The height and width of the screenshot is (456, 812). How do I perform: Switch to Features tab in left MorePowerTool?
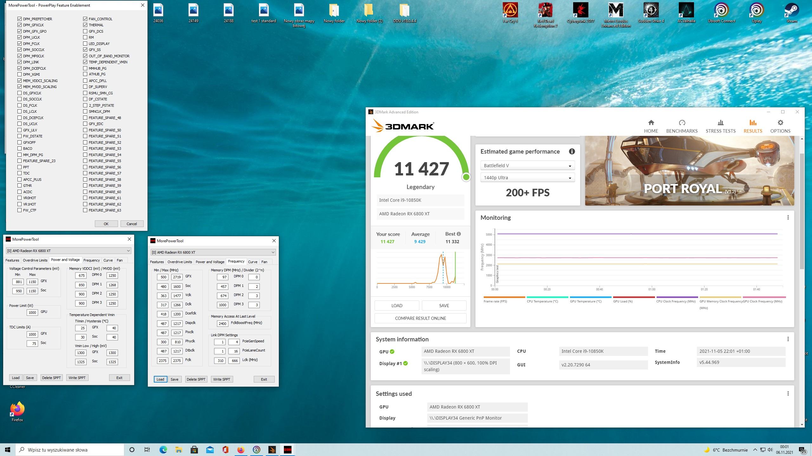(x=12, y=260)
